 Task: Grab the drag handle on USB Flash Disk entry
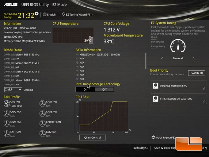[x=204, y=89]
